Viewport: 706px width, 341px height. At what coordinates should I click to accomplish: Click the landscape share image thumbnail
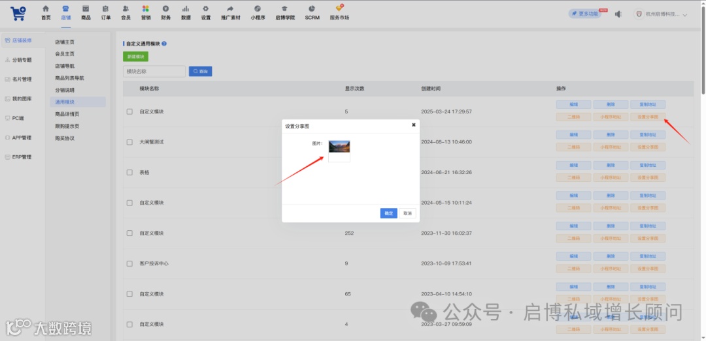coord(339,147)
